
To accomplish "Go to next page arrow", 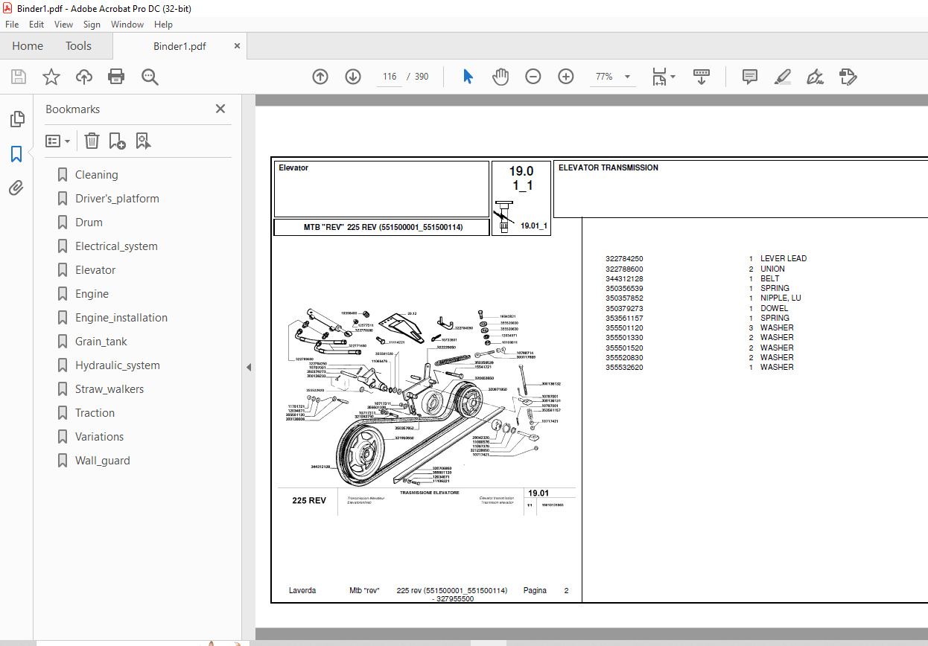I will [x=353, y=77].
